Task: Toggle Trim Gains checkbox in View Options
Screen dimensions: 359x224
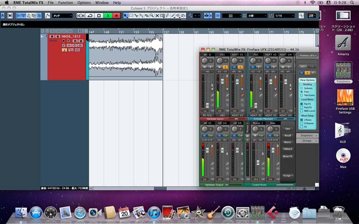Action: coord(302,95)
